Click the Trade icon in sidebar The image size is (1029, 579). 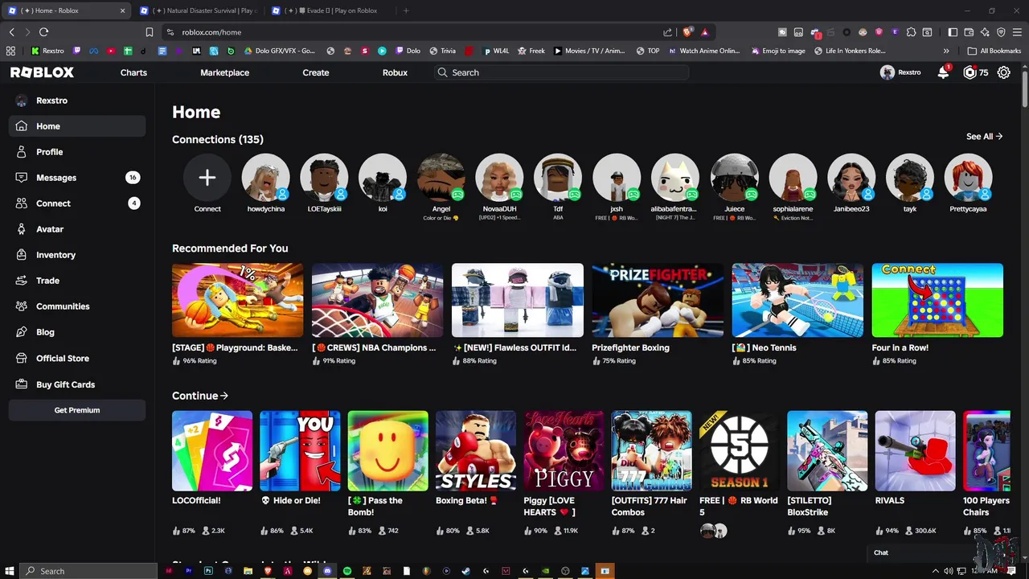point(21,281)
